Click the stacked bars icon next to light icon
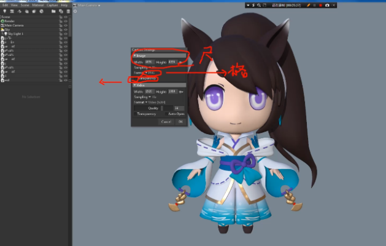Viewport: 386px width, 246px height. 12,11
